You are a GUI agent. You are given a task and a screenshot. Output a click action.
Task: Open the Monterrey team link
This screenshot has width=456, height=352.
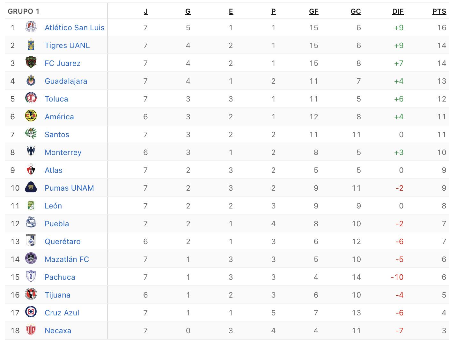click(x=63, y=152)
